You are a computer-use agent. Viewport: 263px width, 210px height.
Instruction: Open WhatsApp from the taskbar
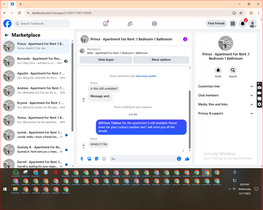(x=16, y=173)
